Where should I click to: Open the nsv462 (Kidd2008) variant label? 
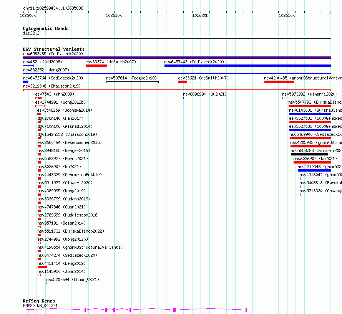click(x=43, y=62)
